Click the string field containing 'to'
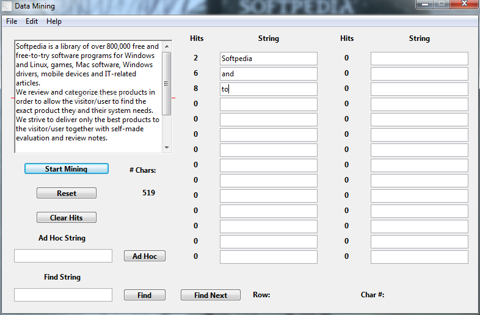This screenshot has height=315, width=480. pos(269,89)
